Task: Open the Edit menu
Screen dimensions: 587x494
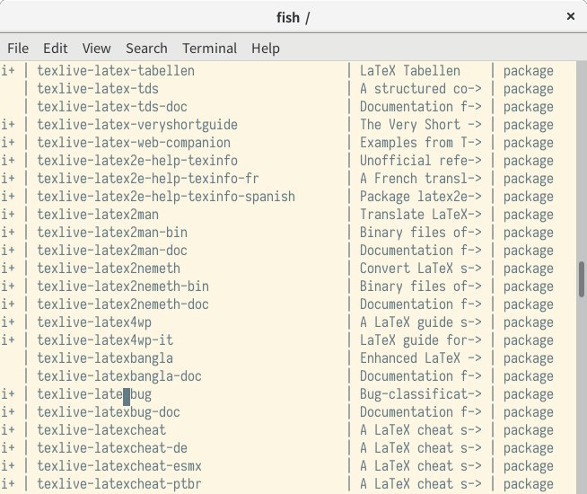Action: [x=56, y=49]
